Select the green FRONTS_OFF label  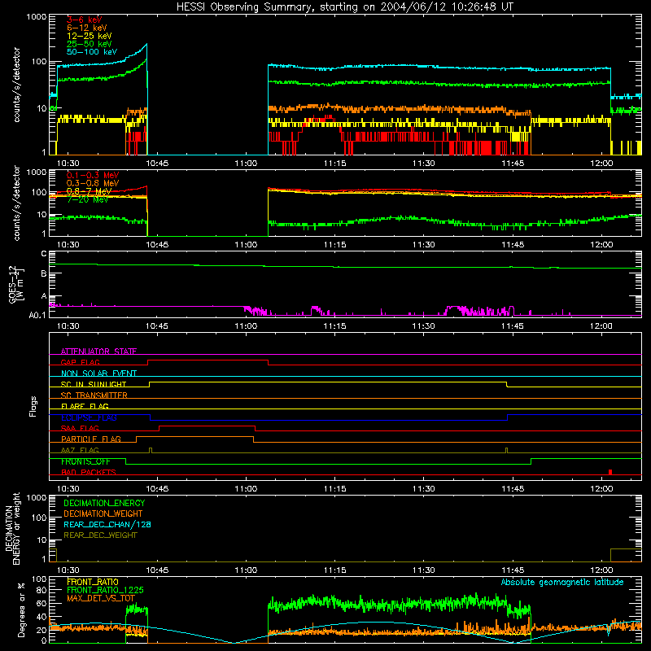[85, 461]
